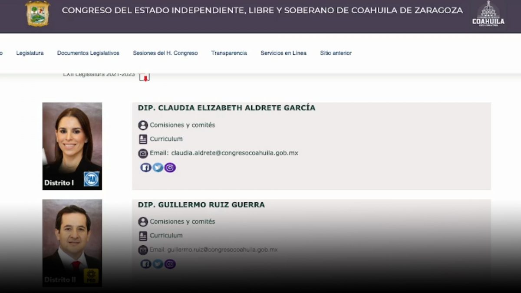The image size is (521, 293).
Task: Open the Legislatura menu
Action: tap(30, 53)
